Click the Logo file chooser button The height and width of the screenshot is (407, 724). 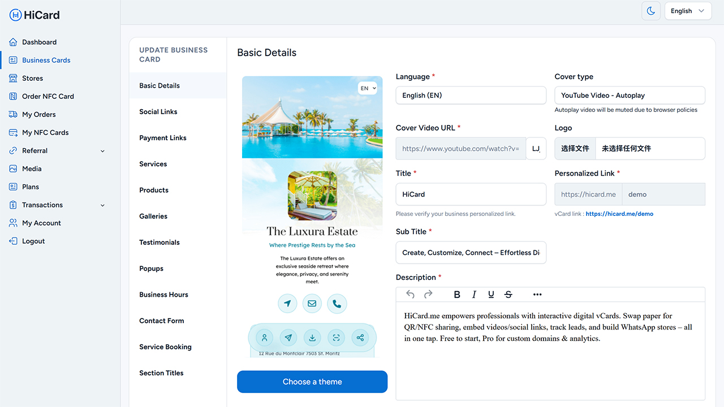pos(575,149)
